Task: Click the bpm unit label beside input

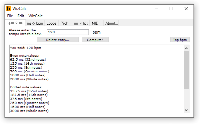Action: tap(97, 32)
